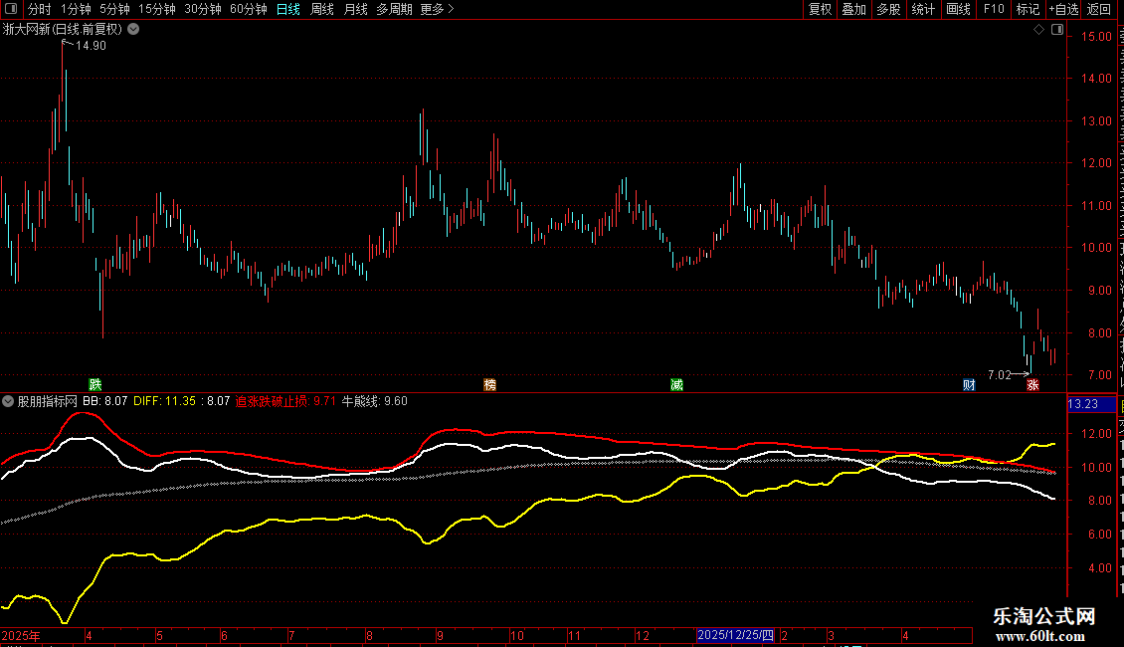Click the 叠加 overlay button
The image size is (1124, 647).
854,9
